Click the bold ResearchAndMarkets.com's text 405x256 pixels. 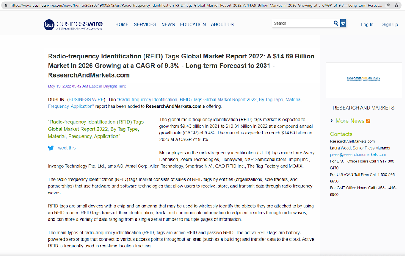175,106
